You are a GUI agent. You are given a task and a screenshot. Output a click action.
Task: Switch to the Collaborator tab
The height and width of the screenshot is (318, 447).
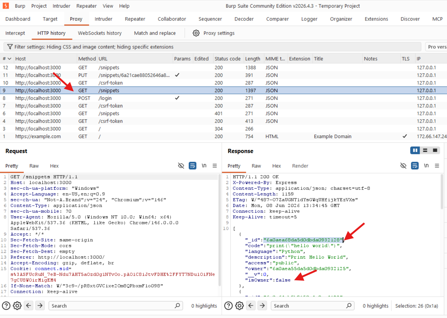tap(172, 19)
